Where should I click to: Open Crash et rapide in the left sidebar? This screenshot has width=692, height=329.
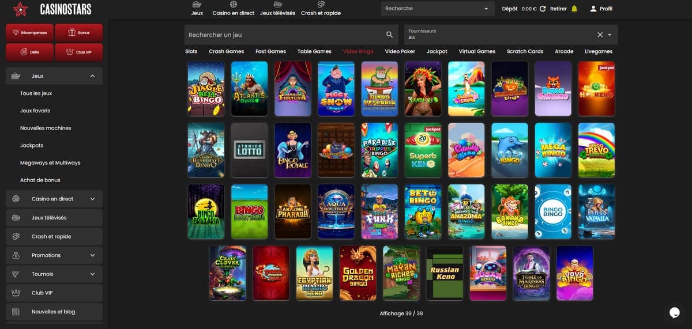point(54,236)
